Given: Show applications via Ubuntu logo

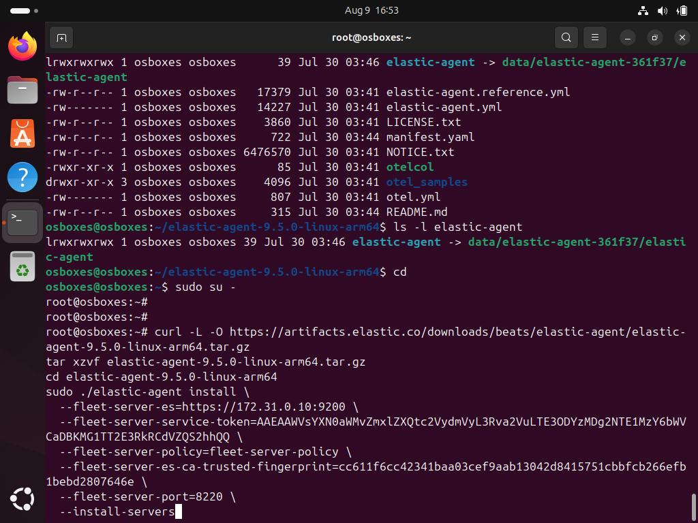Looking at the screenshot, I should pyautogui.click(x=22, y=499).
